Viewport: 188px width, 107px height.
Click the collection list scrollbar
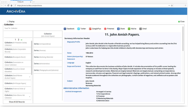click(32, 58)
